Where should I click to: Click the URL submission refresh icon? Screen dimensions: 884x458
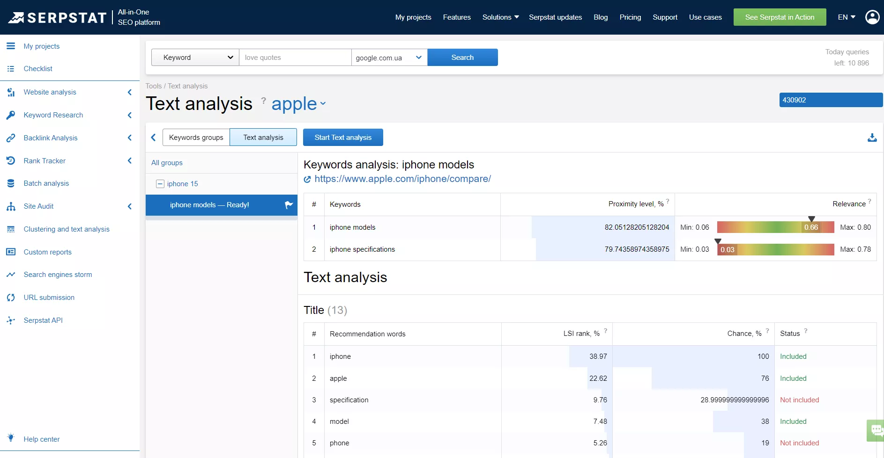point(11,298)
